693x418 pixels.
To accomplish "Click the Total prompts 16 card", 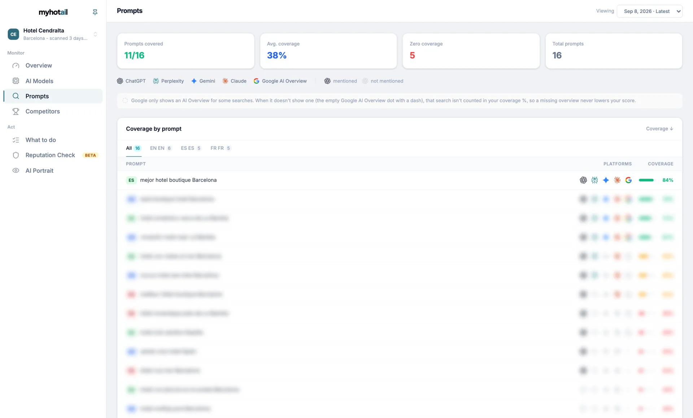I will [614, 51].
